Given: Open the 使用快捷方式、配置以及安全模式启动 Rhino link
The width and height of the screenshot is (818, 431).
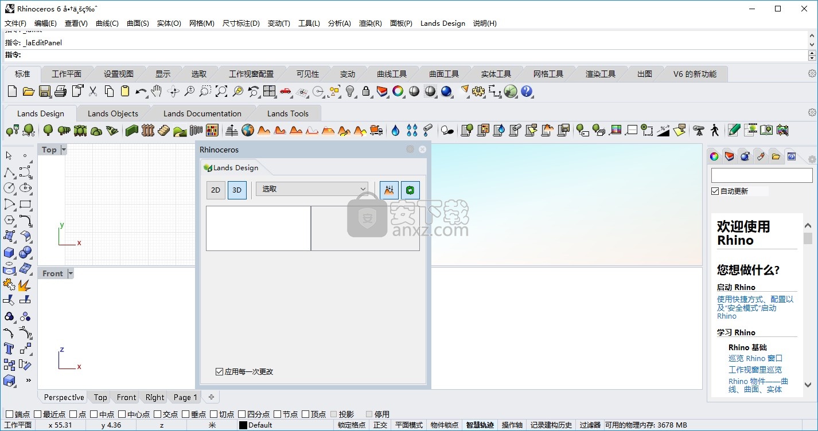Looking at the screenshot, I should [755, 307].
